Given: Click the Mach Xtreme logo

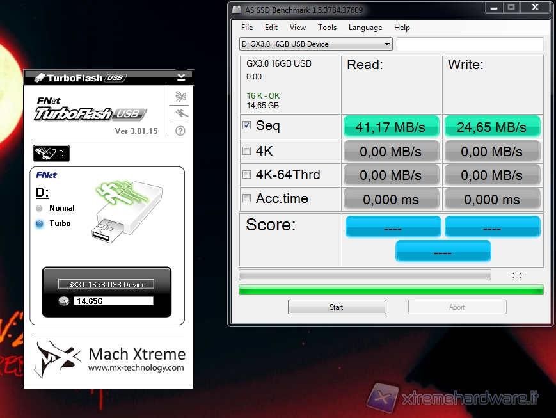Looking at the screenshot, I should pyautogui.click(x=59, y=358).
